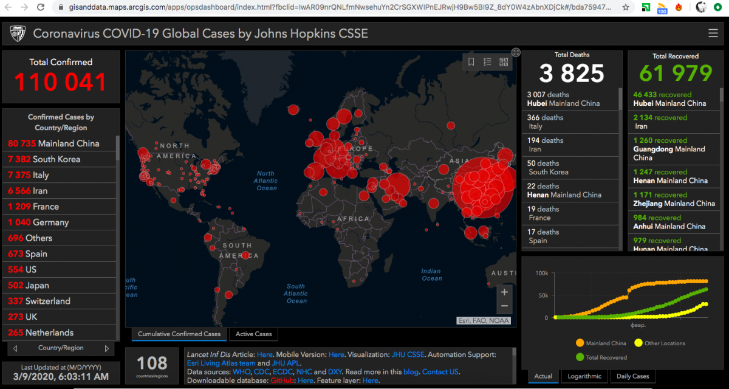Select Italy 366 deaths entry
Viewport: 729px width, 389px height.
(570, 122)
